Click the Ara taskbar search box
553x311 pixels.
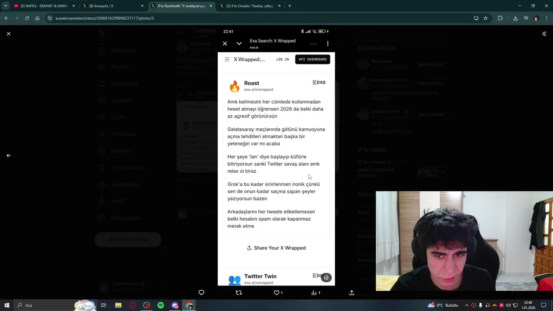[x=56, y=305]
